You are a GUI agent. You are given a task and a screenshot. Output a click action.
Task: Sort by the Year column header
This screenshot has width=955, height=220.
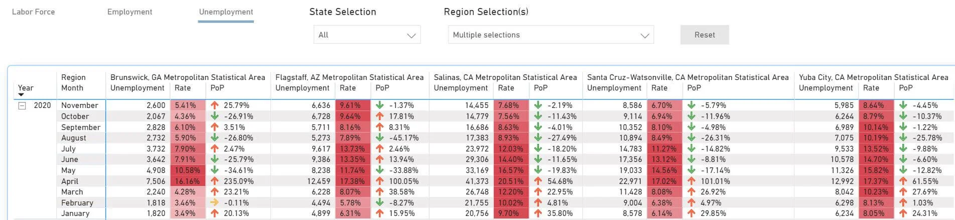click(26, 88)
